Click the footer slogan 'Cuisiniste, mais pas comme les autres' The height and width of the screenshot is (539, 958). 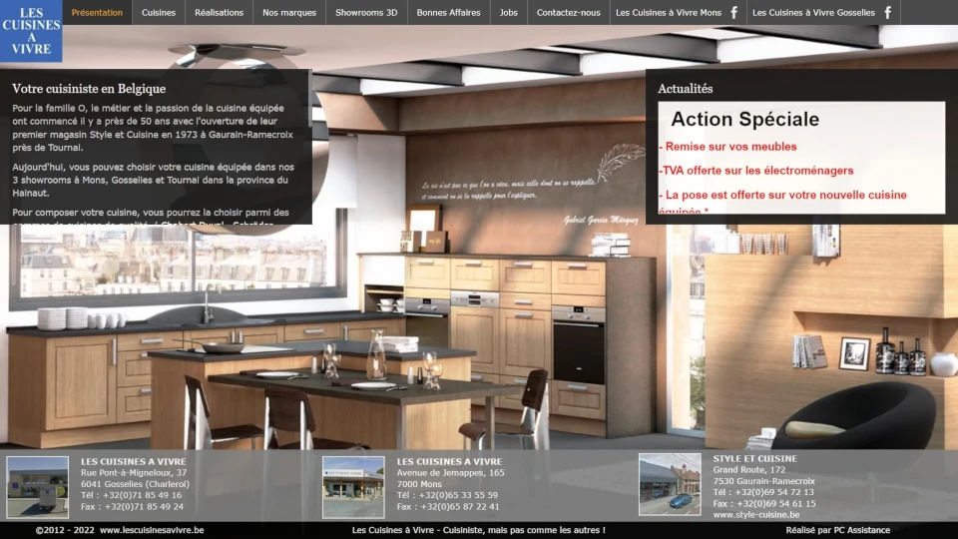[524, 530]
